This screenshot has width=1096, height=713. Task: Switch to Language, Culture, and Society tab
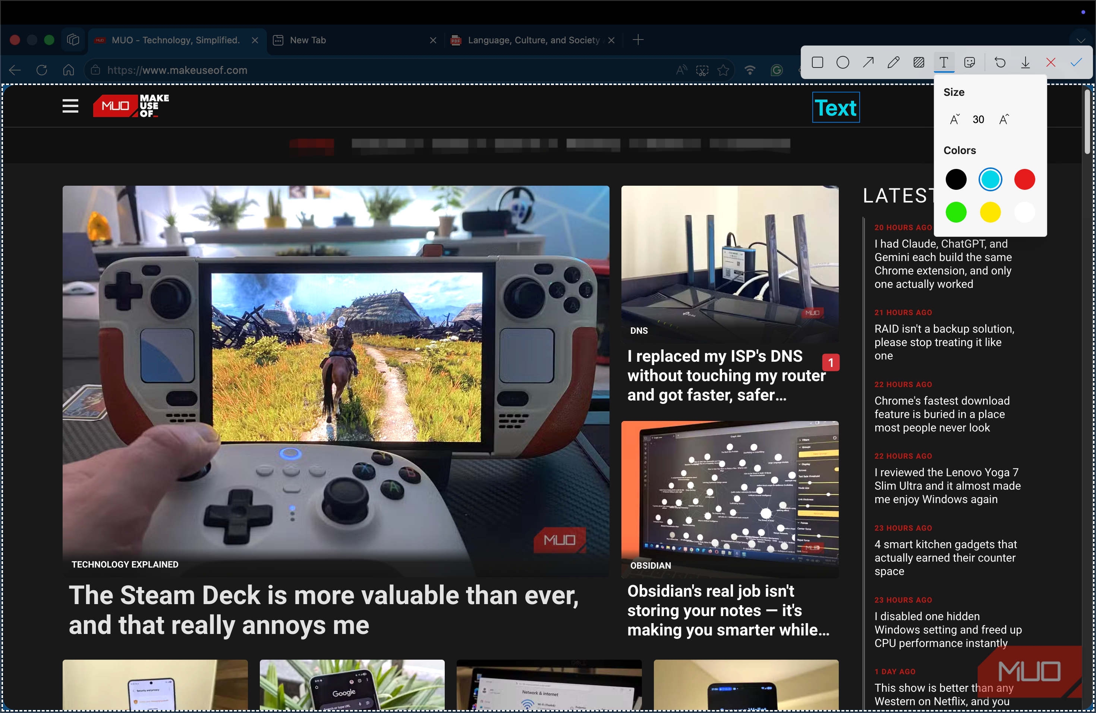pyautogui.click(x=534, y=40)
